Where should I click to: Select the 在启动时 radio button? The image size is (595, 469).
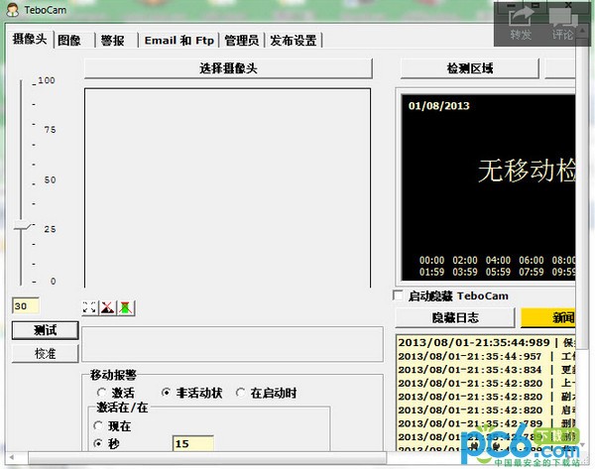[x=240, y=393]
